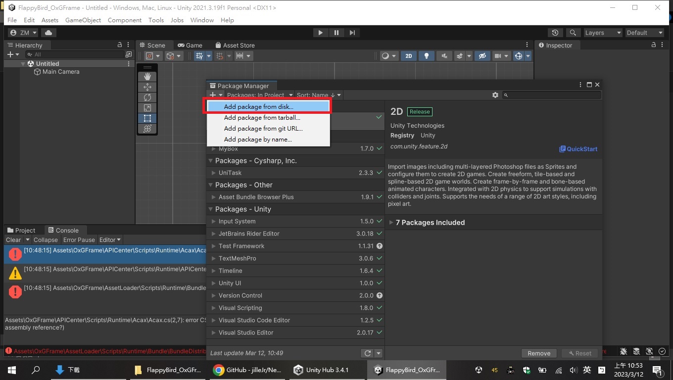Screen dimensions: 673x380
Task: Switch to the Asset Store tab
Action: click(234, 45)
